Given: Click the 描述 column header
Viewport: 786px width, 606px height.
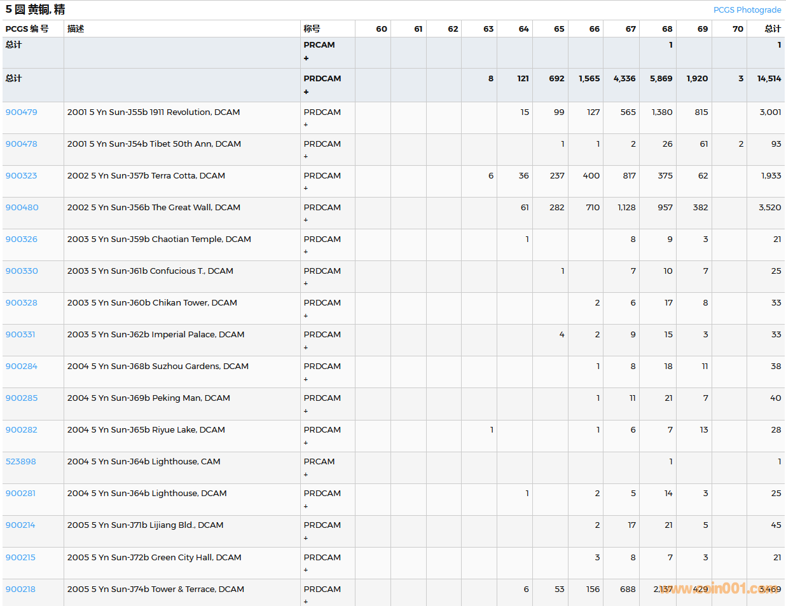Looking at the screenshot, I should (76, 29).
